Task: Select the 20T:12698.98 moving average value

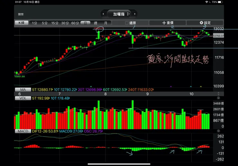Action: pyautogui.click(x=90, y=90)
